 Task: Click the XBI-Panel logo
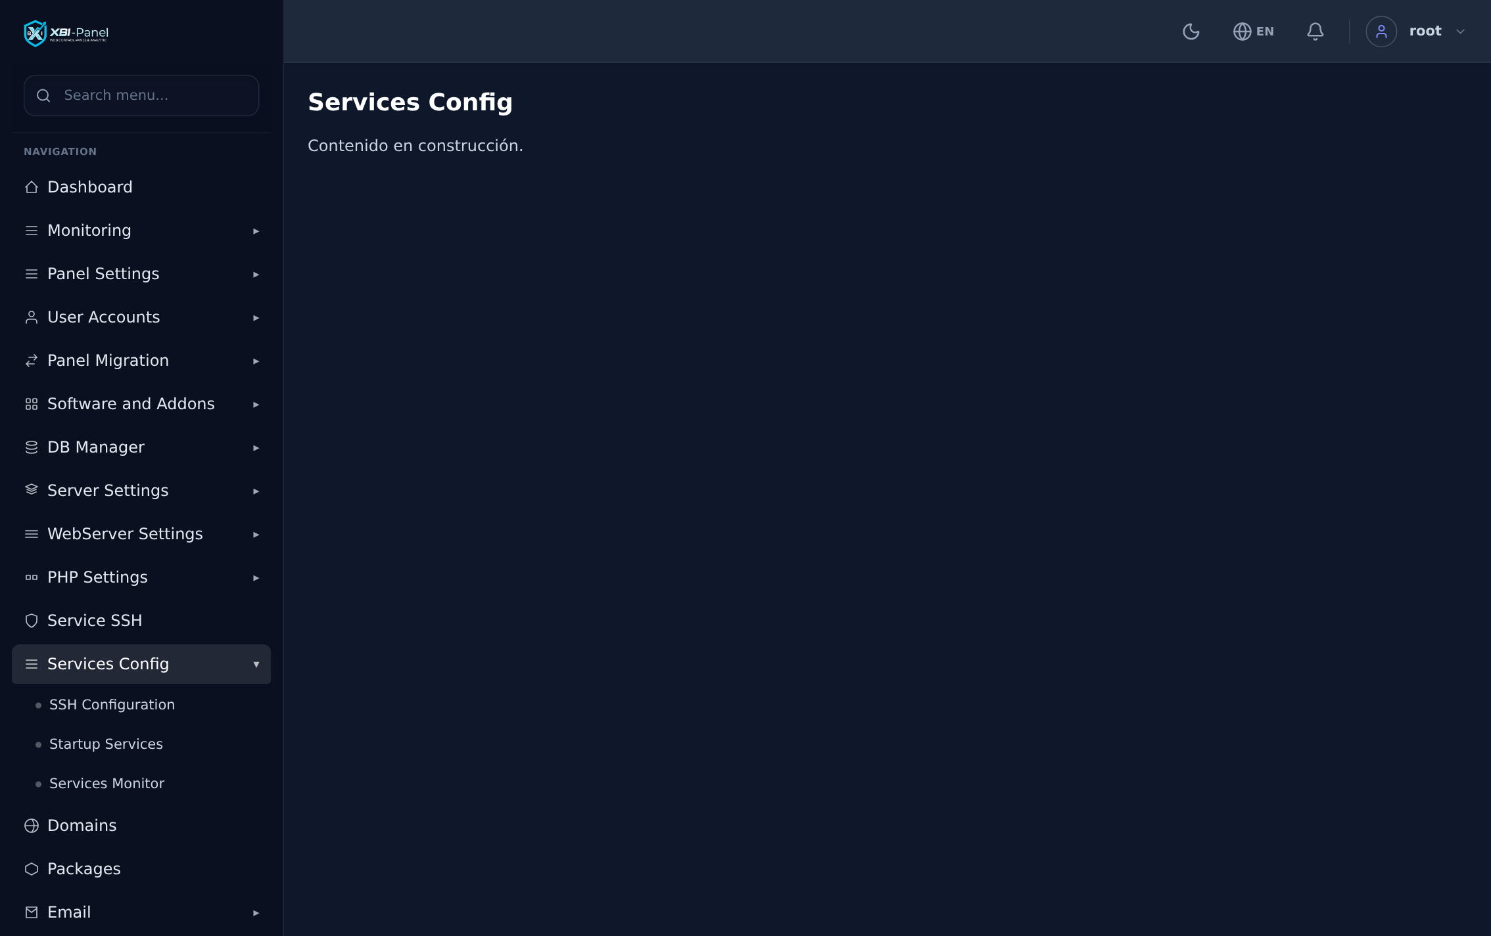[x=66, y=33]
